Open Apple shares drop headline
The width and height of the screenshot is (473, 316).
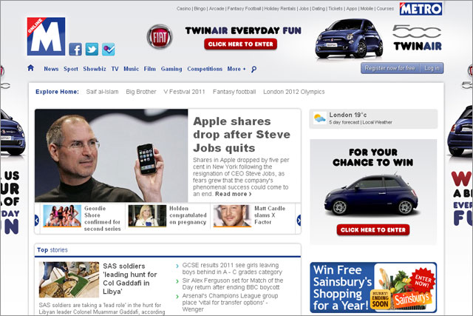point(242,135)
